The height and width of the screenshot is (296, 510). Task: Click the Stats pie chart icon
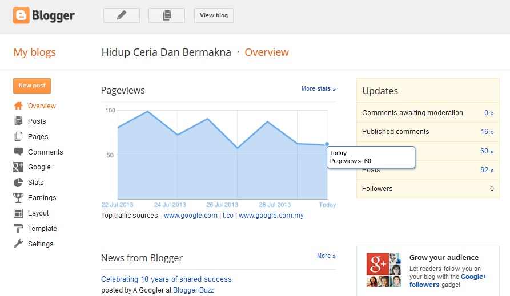pyautogui.click(x=18, y=183)
